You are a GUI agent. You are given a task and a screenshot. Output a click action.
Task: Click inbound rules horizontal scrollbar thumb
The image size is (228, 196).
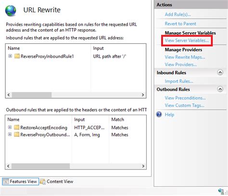32,95
